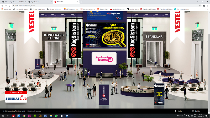Open WhatsApp from the taskbar
This screenshot has height=118, width=210.
coord(56,116)
